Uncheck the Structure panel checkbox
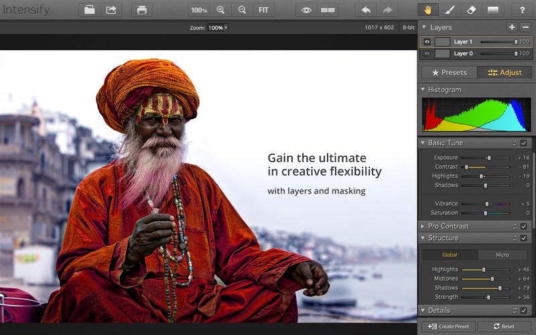 (523, 238)
